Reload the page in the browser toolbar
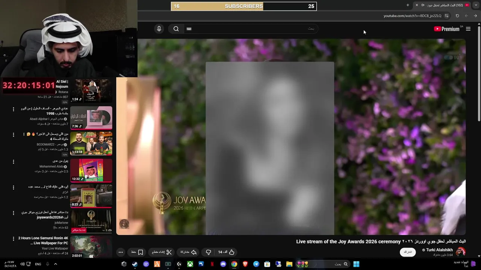Viewport: 481px width, 270px height. pos(457,16)
